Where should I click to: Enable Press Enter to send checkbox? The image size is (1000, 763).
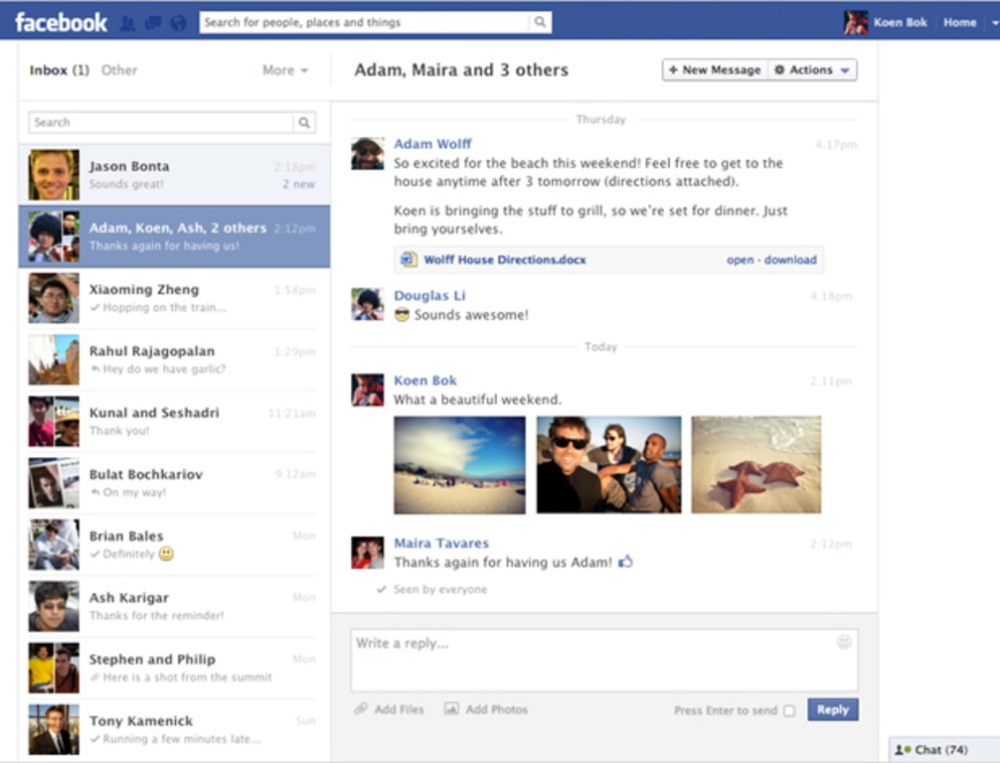point(789,710)
